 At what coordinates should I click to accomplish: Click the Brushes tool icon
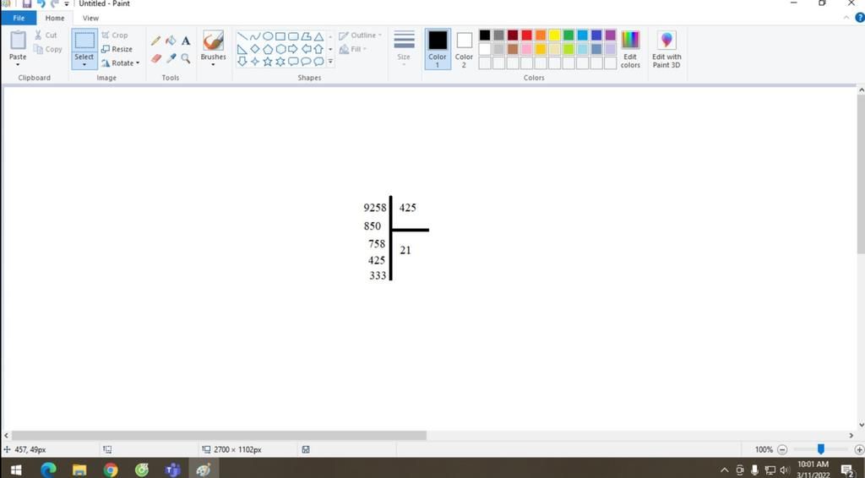click(x=213, y=41)
